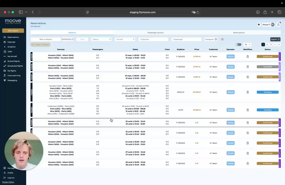Open My Aircraft plane icon
Viewport: 285px width, 185px height.
[5, 56]
